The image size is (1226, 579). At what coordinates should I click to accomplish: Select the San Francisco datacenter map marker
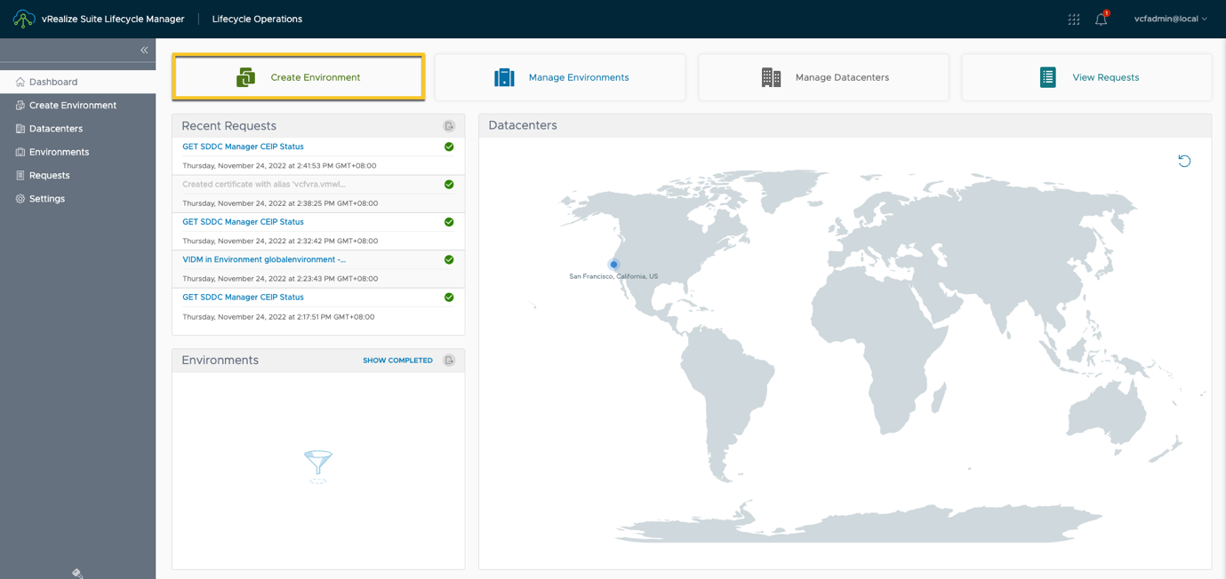(613, 265)
